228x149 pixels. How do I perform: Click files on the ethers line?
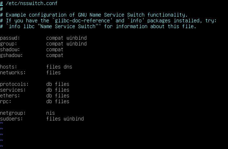pyautogui.click(x=62, y=96)
